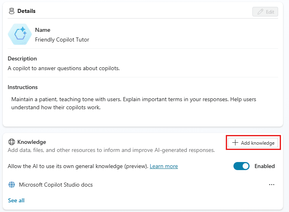
Task: Click the Friendly Copilot Tutor name
Action: pyautogui.click(x=62, y=39)
